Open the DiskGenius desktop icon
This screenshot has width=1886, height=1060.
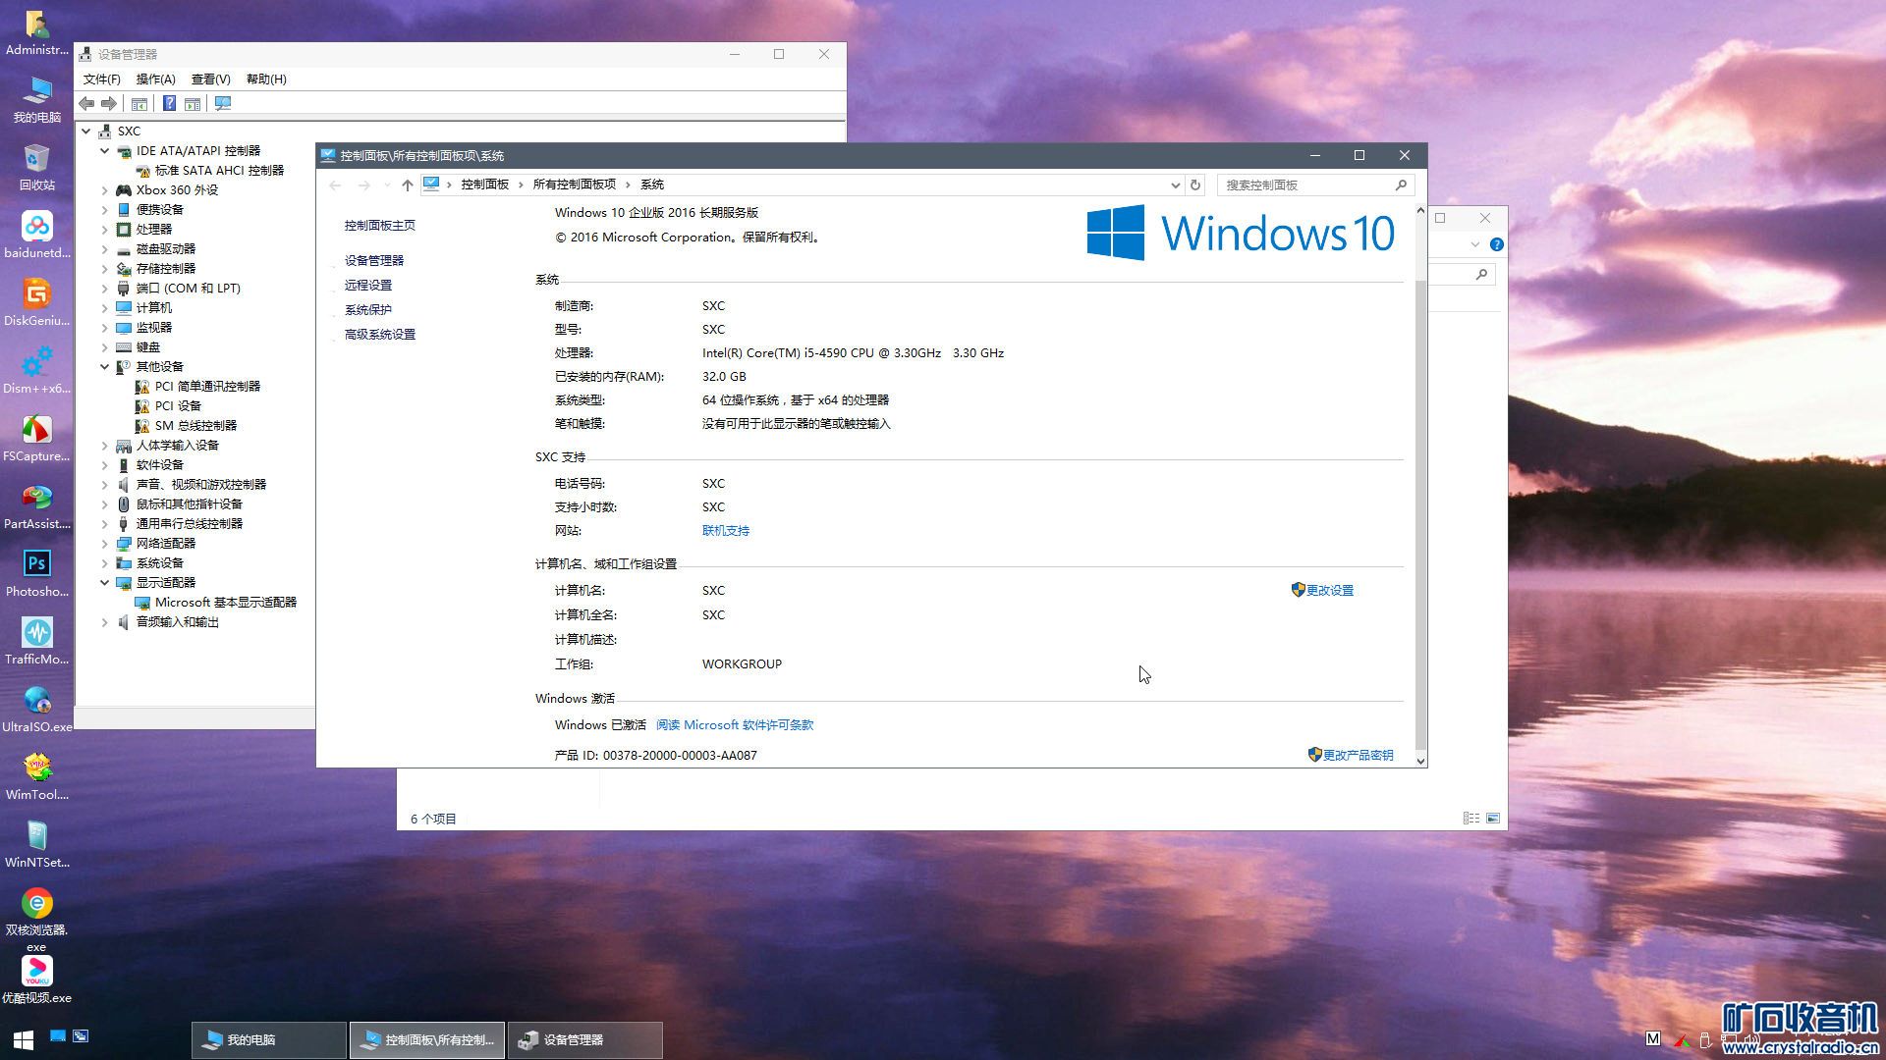pos(37,303)
